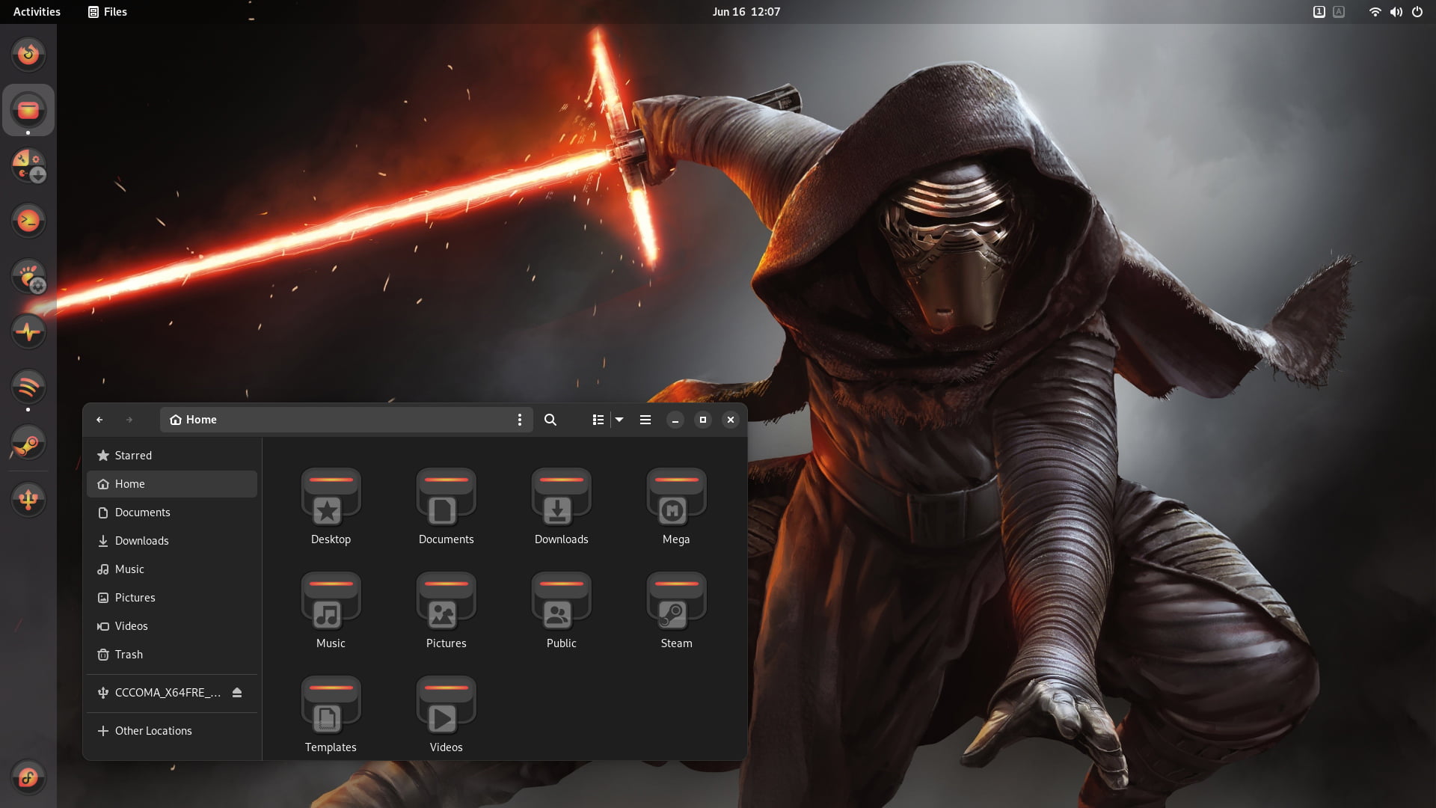Select Videos in the sidebar
This screenshot has height=808, width=1436.
(x=172, y=626)
